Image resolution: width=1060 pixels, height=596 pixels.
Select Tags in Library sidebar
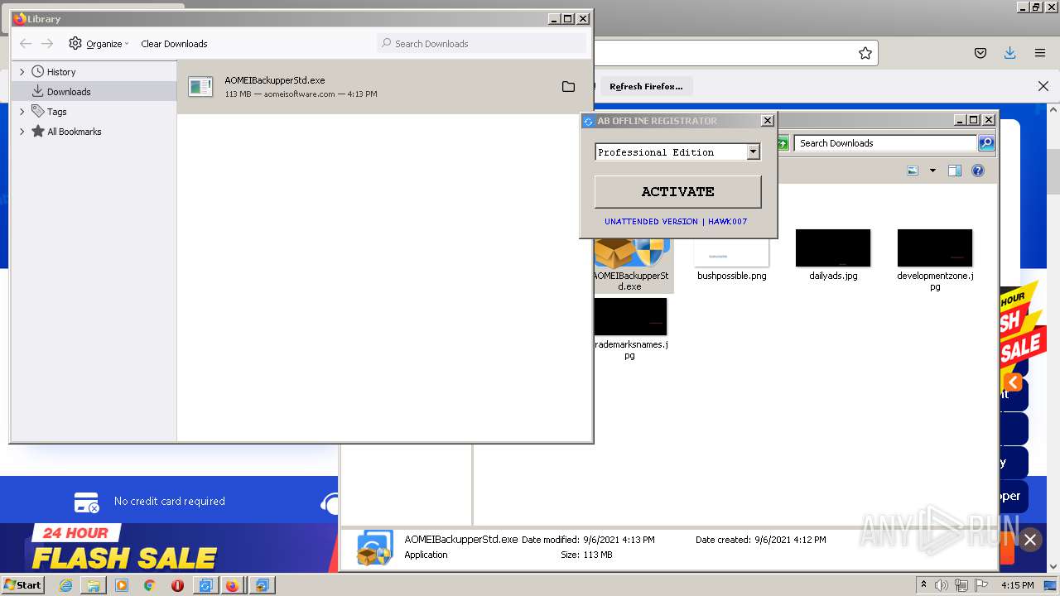[x=56, y=112]
